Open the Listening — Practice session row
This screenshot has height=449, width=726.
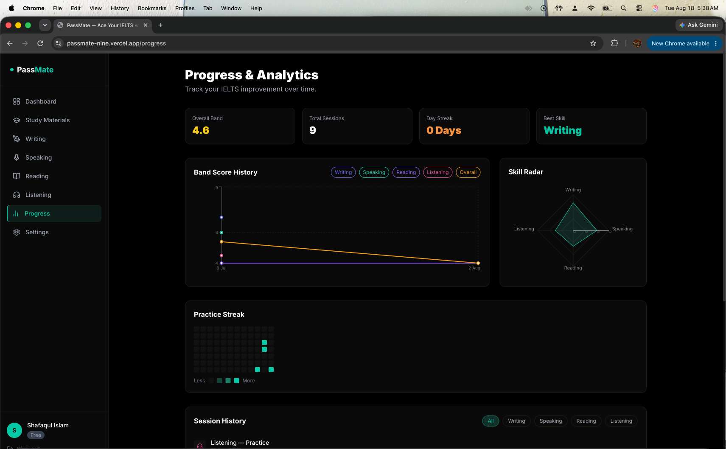[x=416, y=443]
